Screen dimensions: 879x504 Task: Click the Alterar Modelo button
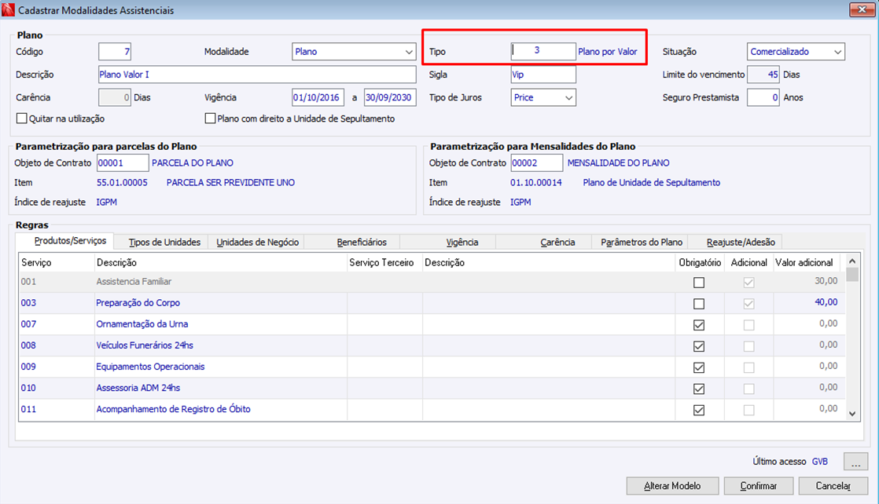coord(672,486)
